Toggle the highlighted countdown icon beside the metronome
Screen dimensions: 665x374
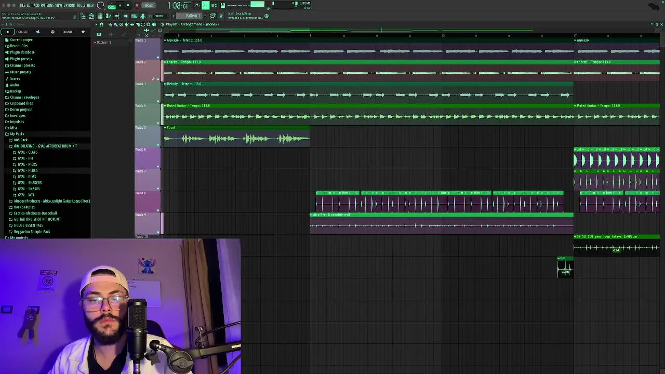206,5
